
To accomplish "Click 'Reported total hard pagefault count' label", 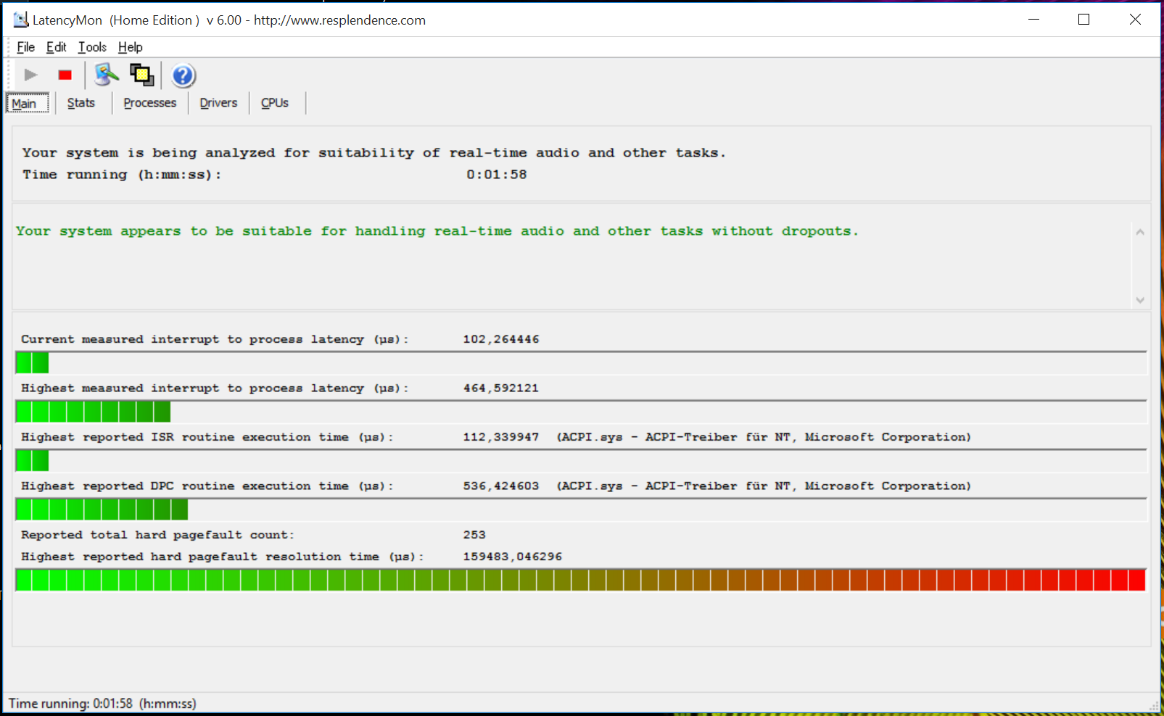I will point(157,535).
